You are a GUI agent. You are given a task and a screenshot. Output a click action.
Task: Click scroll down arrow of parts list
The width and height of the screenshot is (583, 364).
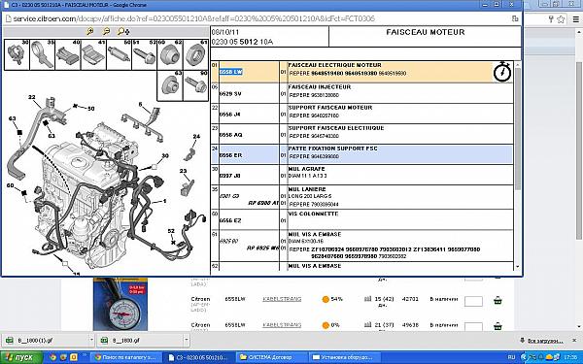point(517,267)
